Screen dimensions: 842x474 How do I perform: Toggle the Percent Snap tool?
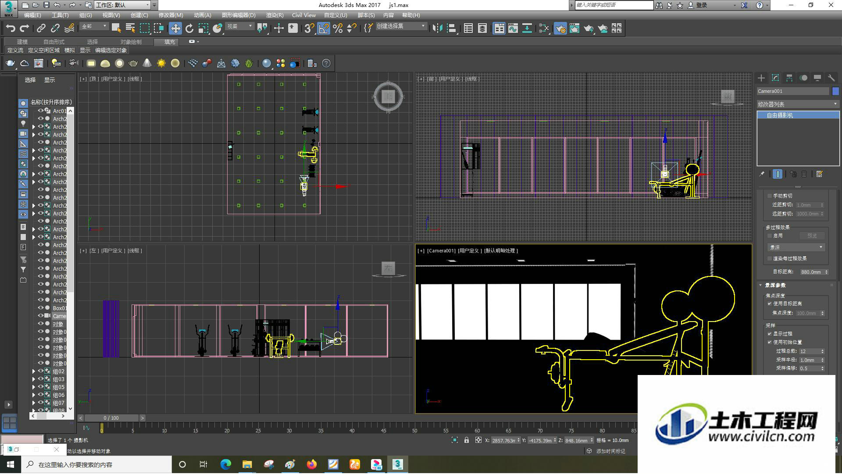coord(338,28)
